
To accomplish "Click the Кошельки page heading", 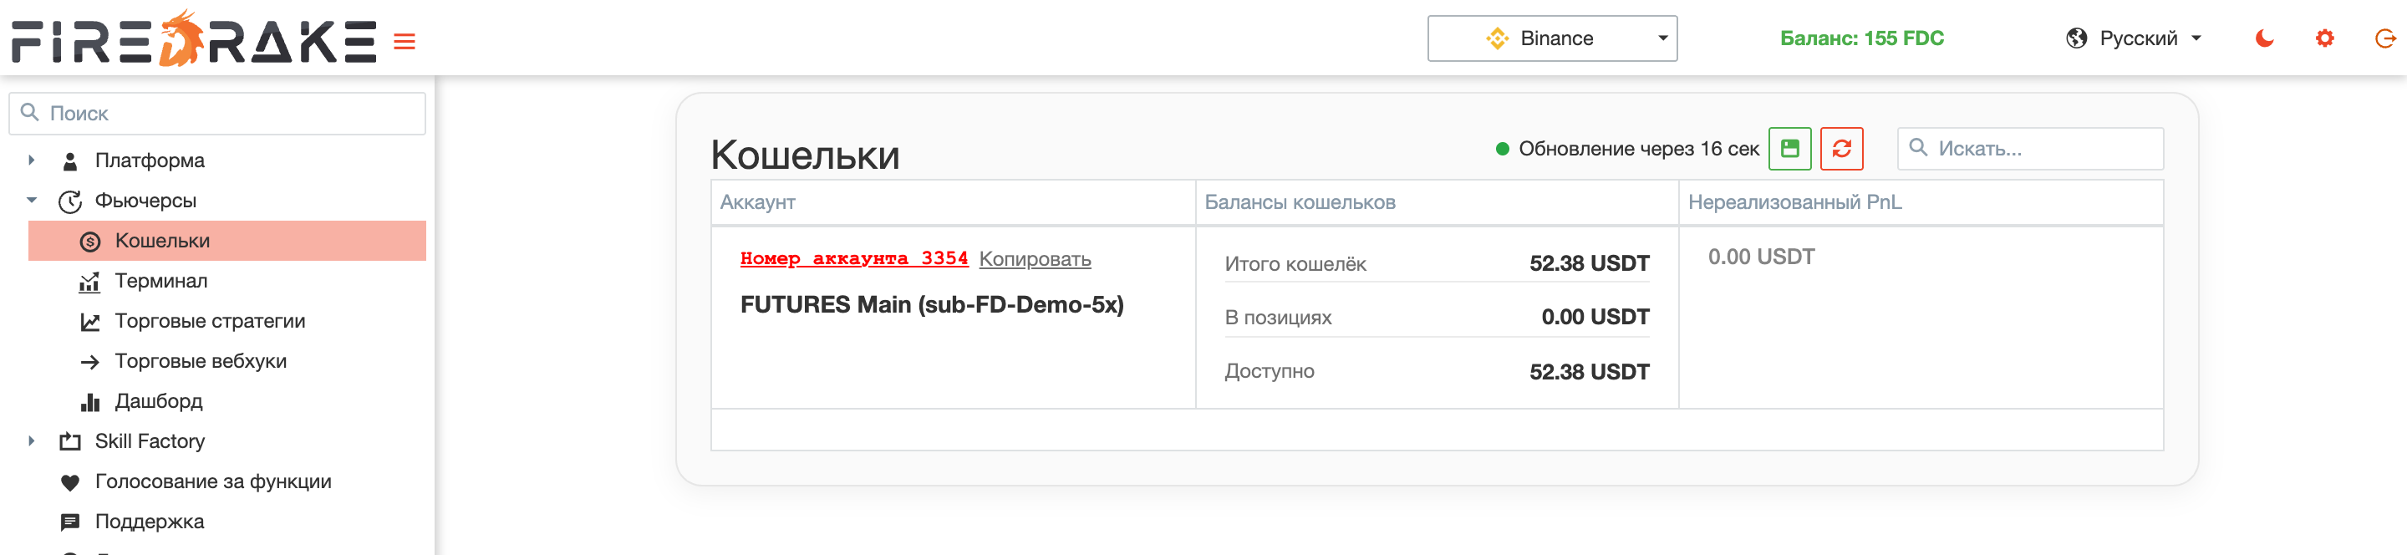I will click(x=805, y=154).
